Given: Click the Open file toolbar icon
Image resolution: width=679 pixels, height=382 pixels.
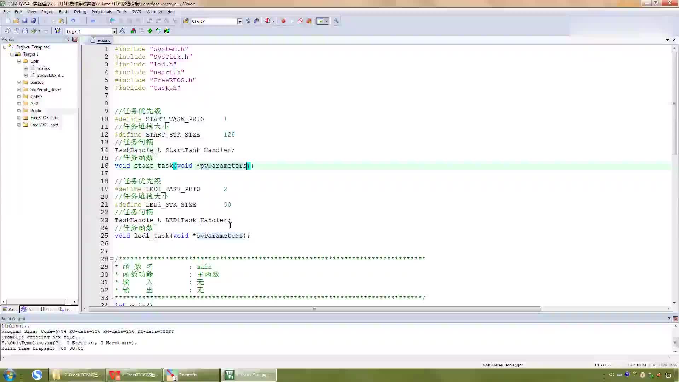Looking at the screenshot, I should [16, 21].
